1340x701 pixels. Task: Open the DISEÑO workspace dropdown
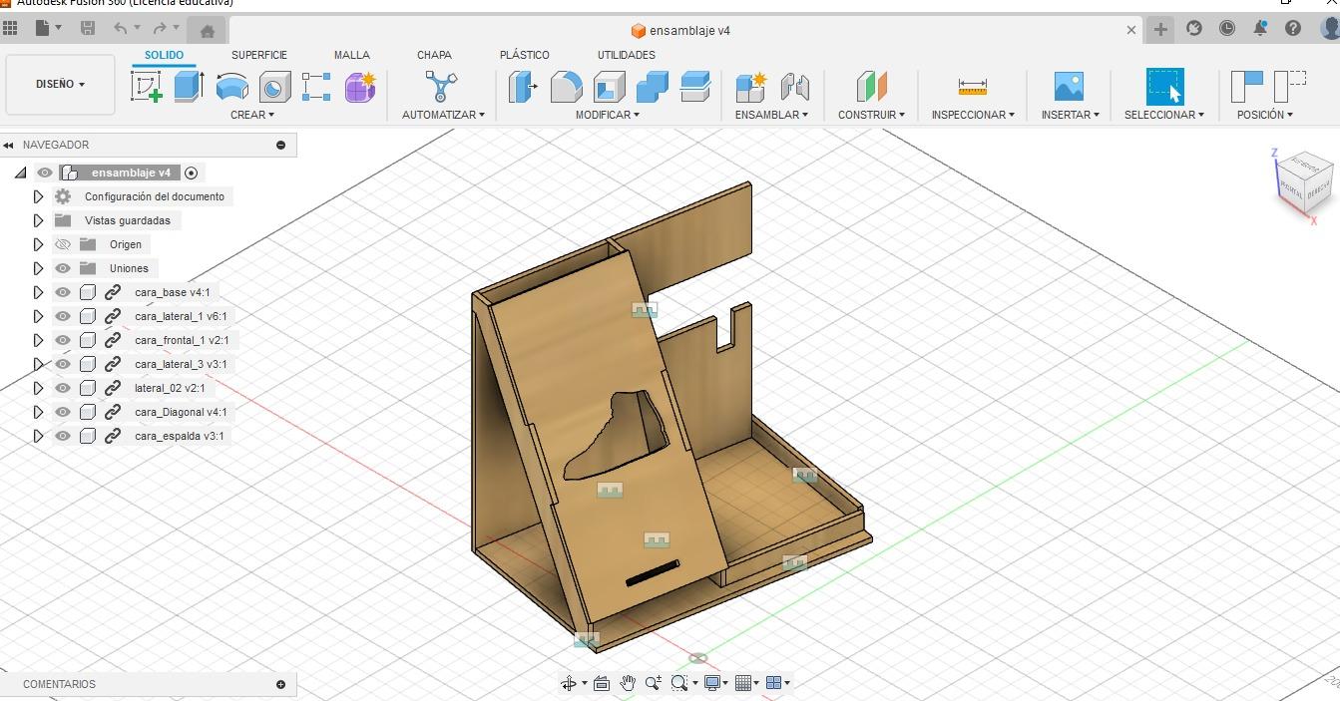click(x=61, y=84)
